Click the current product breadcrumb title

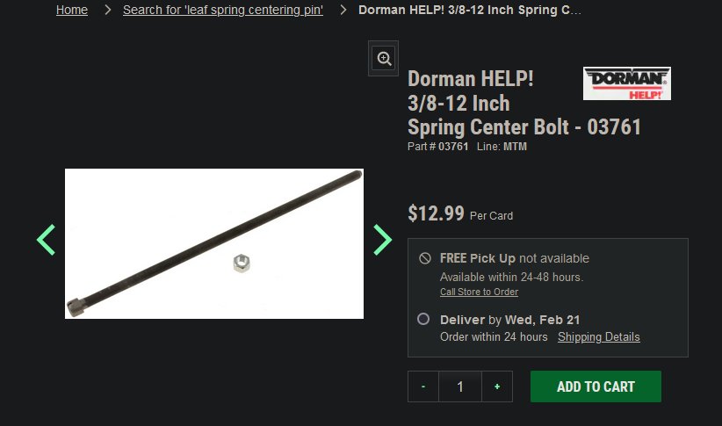(x=470, y=10)
